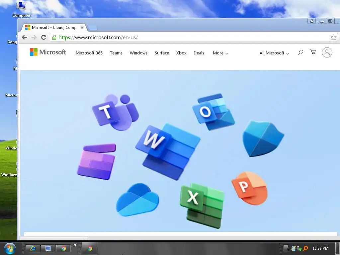340x255 pixels.
Task: Open a new tab with the new-tab button
Action: click(x=93, y=28)
